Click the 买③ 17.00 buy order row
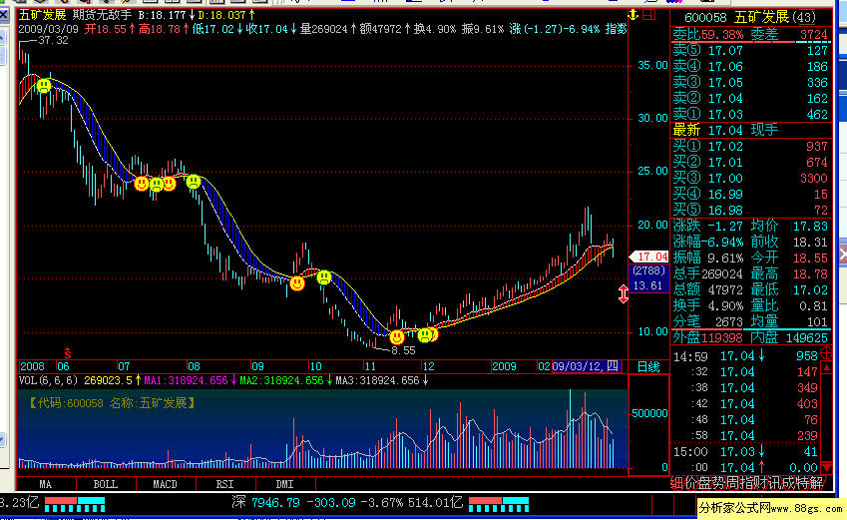847x520 pixels. tap(750, 179)
